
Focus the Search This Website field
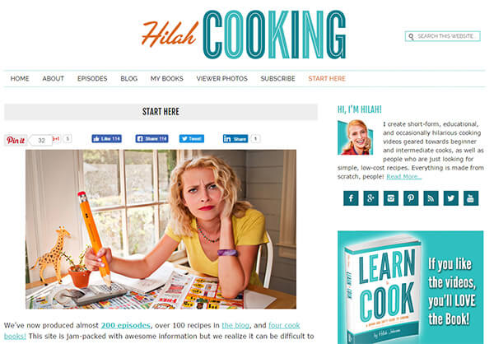(442, 36)
